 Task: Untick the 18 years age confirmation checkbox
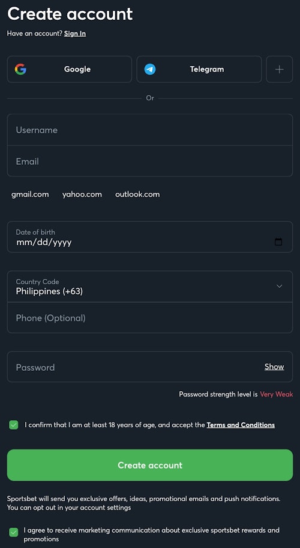[14, 425]
